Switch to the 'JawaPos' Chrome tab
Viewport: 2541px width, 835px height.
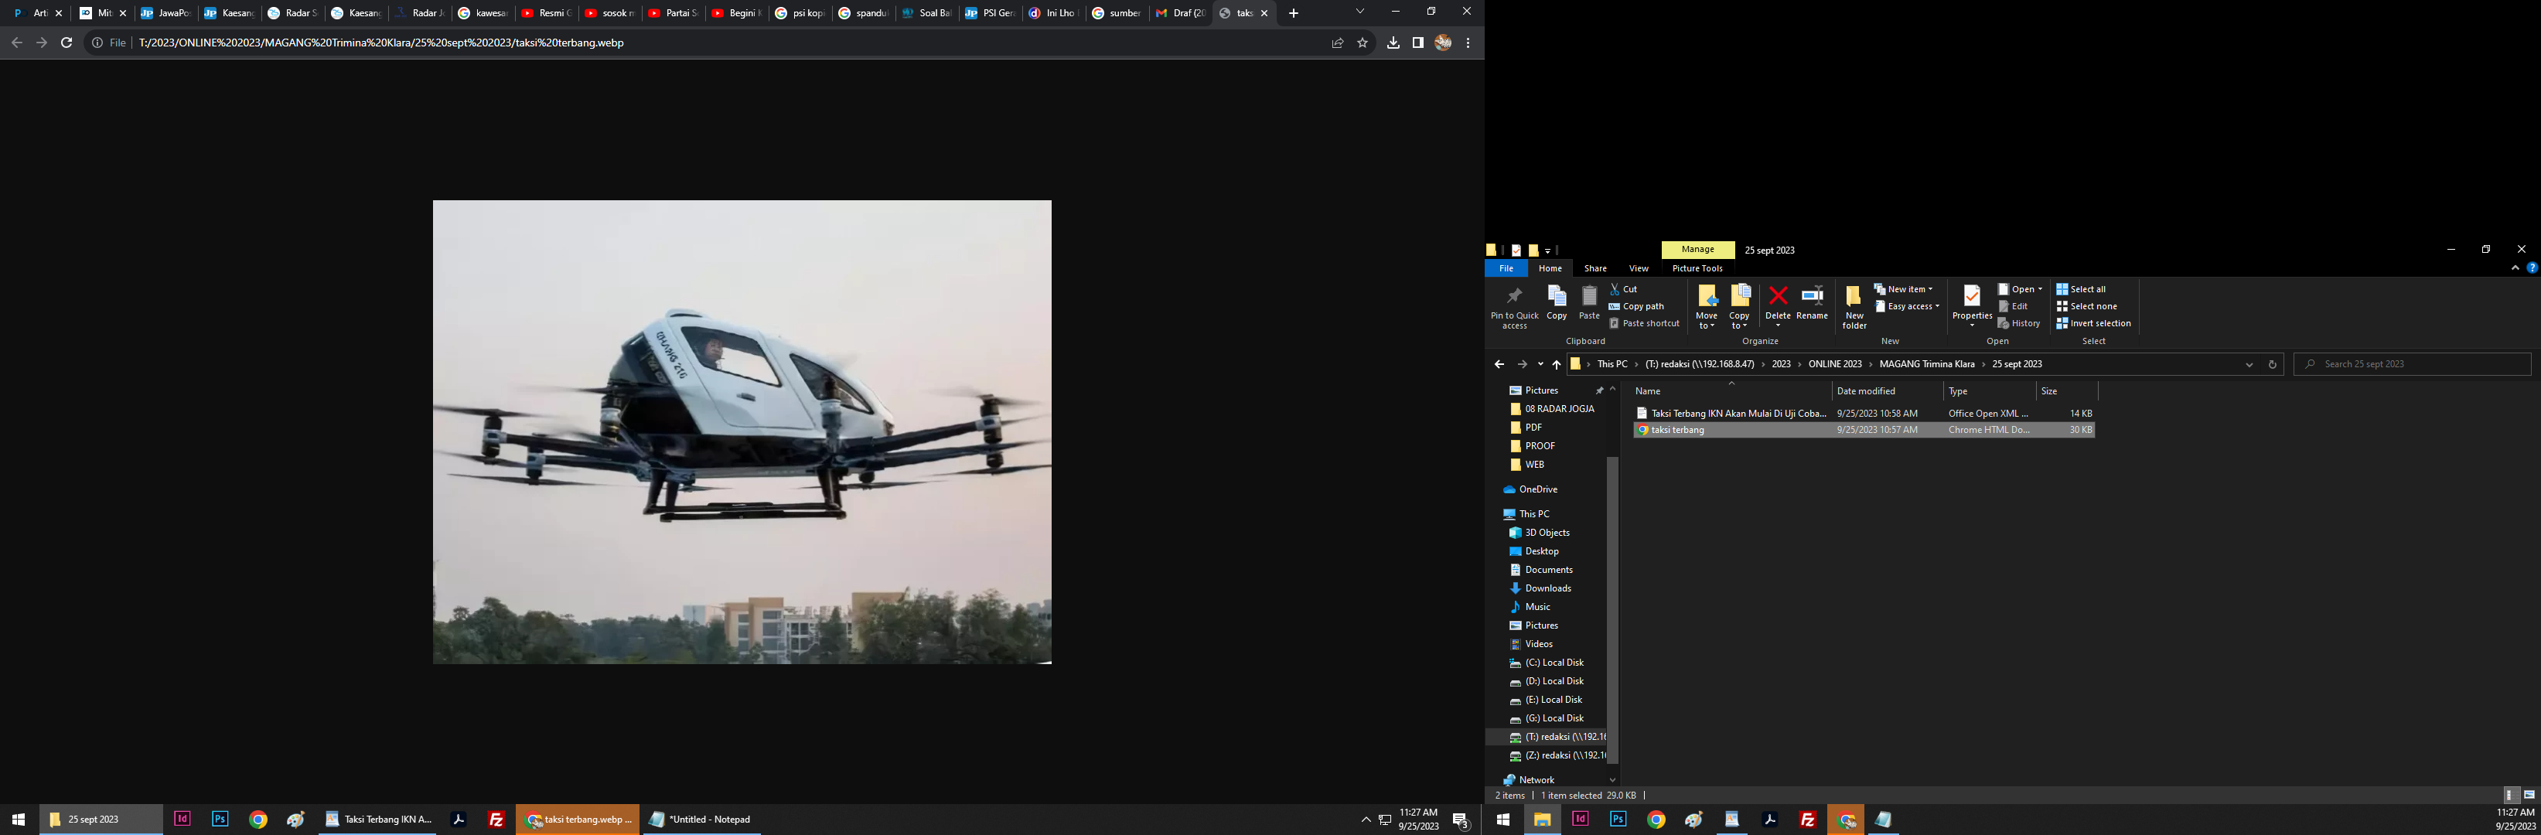coord(165,13)
